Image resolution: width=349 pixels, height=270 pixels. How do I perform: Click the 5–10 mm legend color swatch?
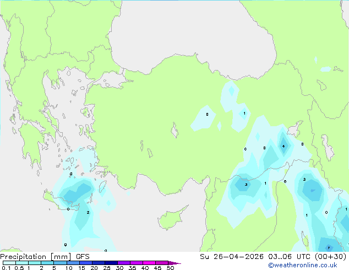click(60, 263)
